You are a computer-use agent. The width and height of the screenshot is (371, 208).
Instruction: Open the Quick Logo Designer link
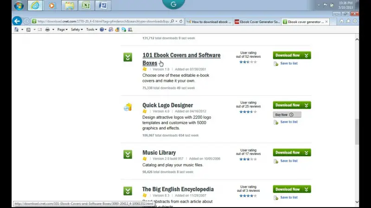coord(167,105)
